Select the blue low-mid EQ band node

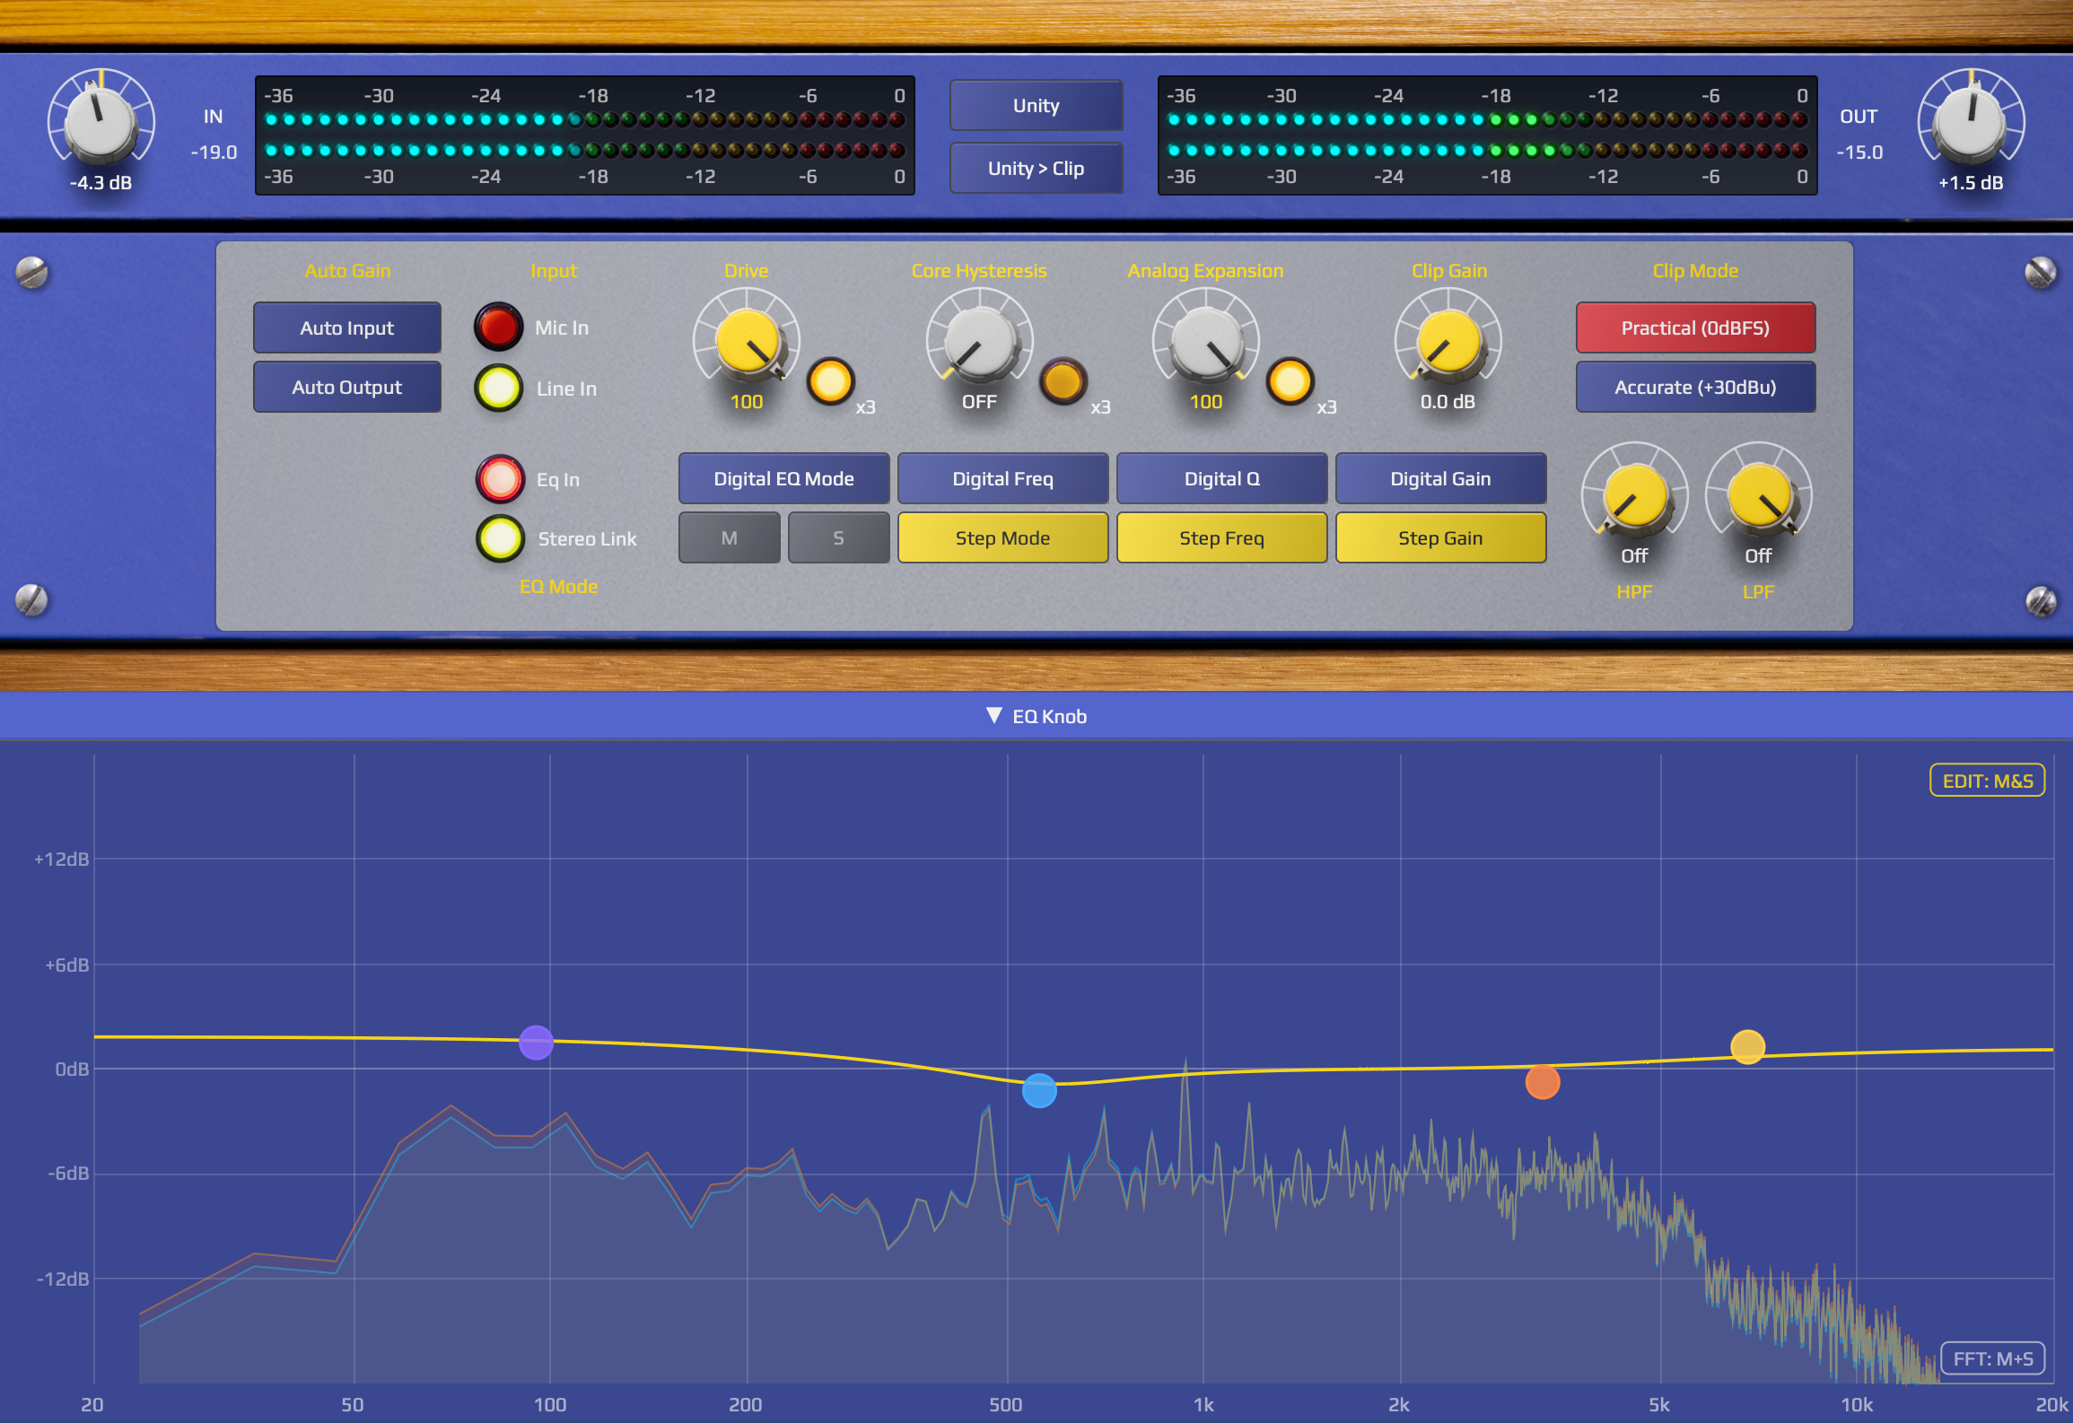1039,1091
